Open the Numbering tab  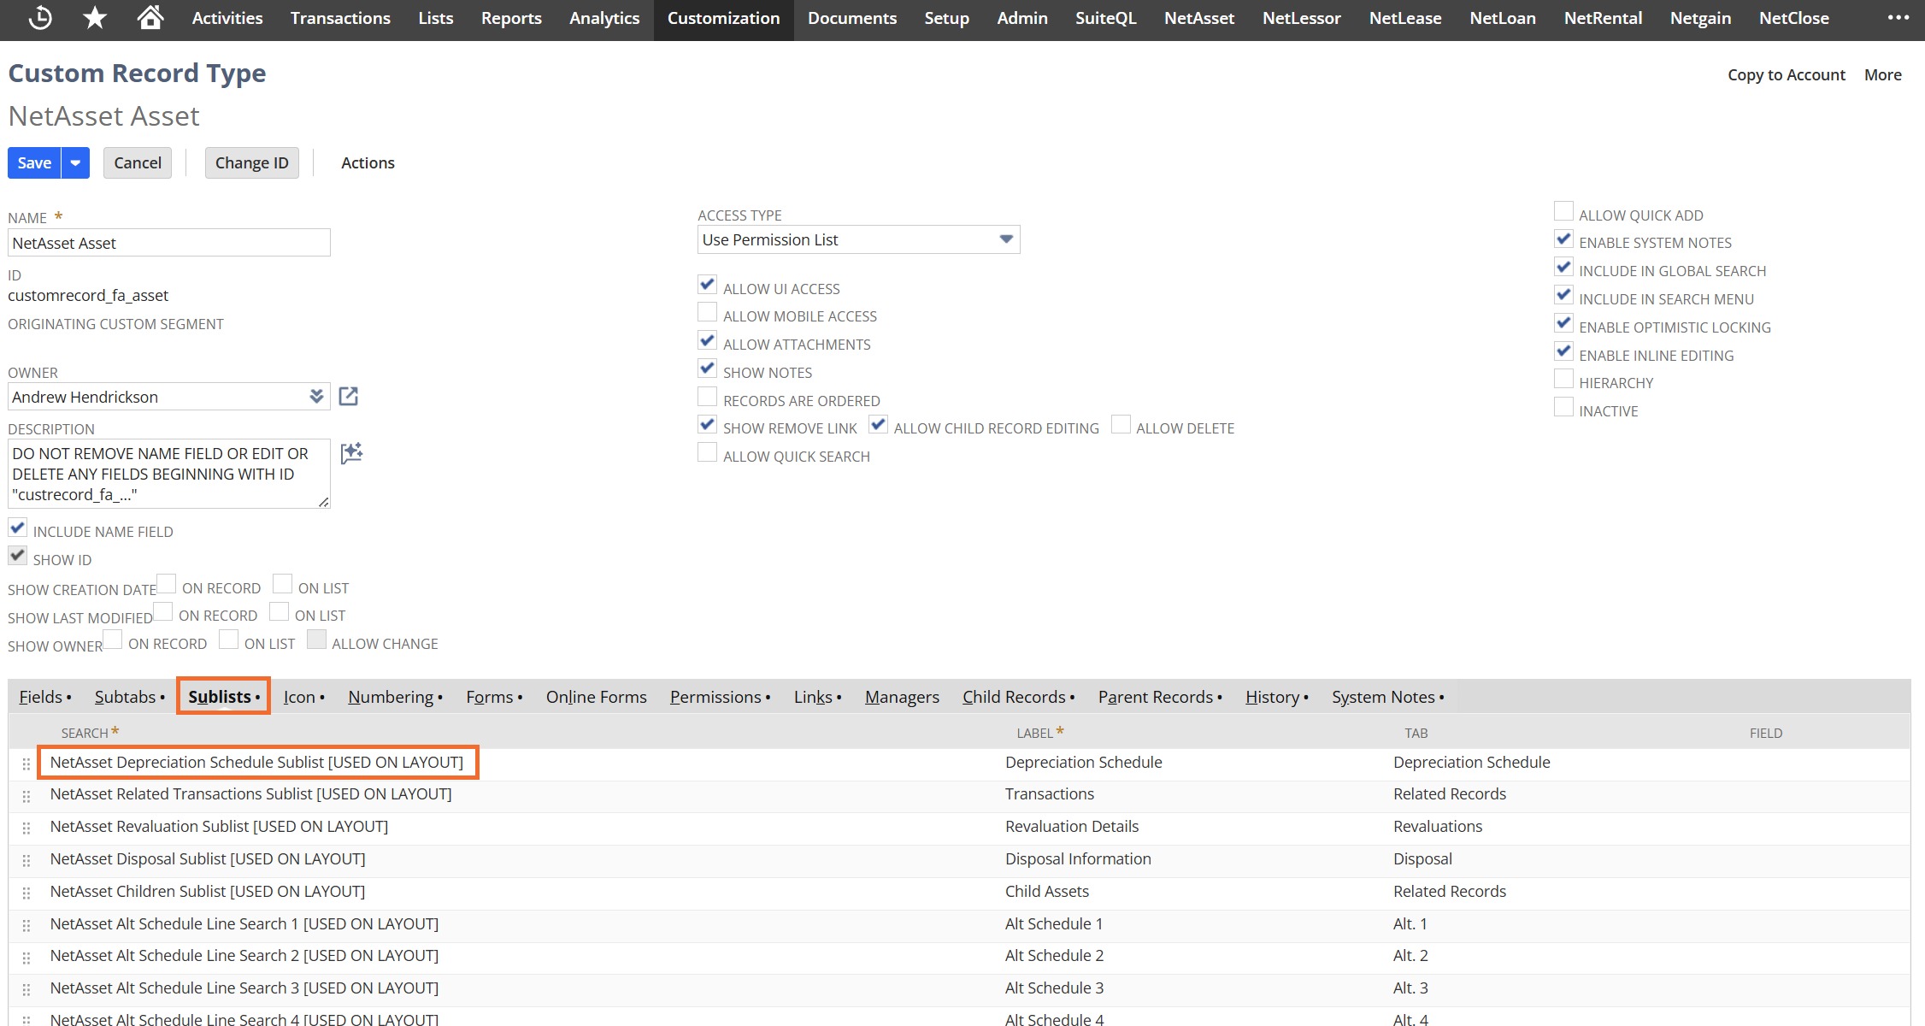[x=395, y=697]
